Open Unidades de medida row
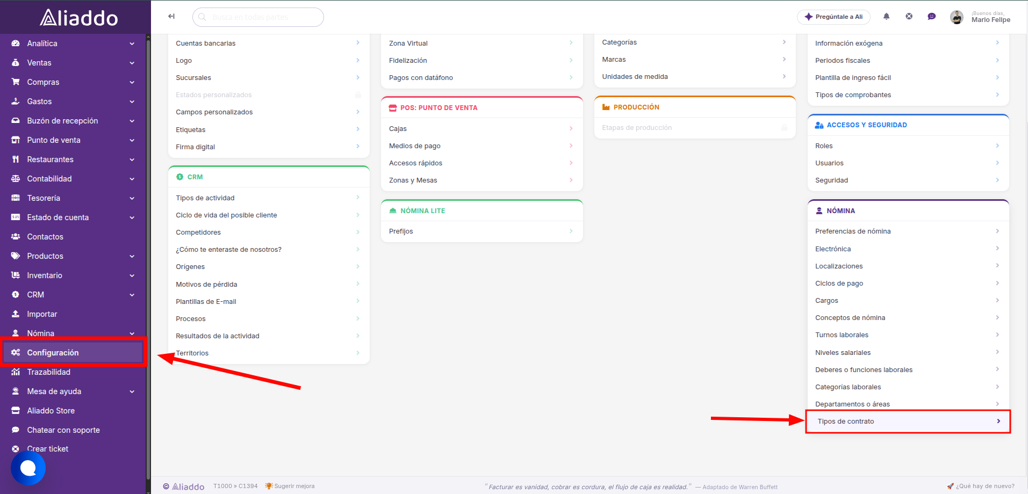This screenshot has height=494, width=1028. click(x=695, y=77)
